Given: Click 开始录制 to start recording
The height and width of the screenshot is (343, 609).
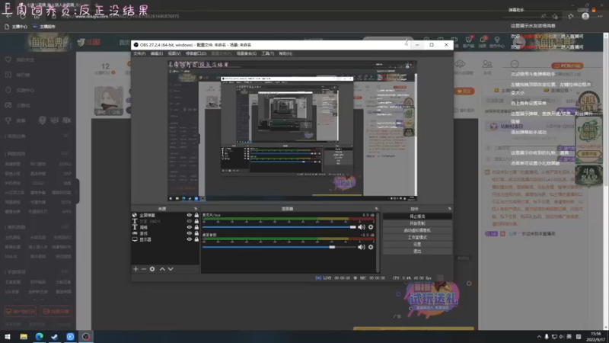Looking at the screenshot, I should coord(417,223).
